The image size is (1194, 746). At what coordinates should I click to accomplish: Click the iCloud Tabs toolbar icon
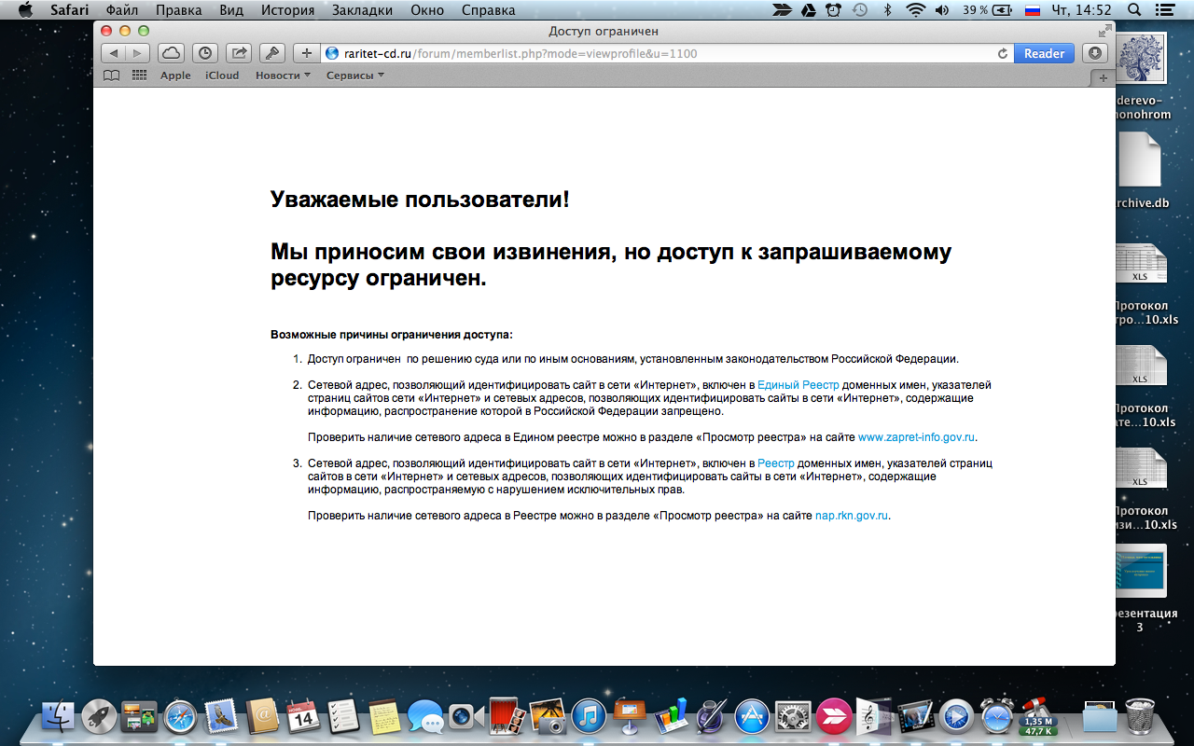(171, 53)
